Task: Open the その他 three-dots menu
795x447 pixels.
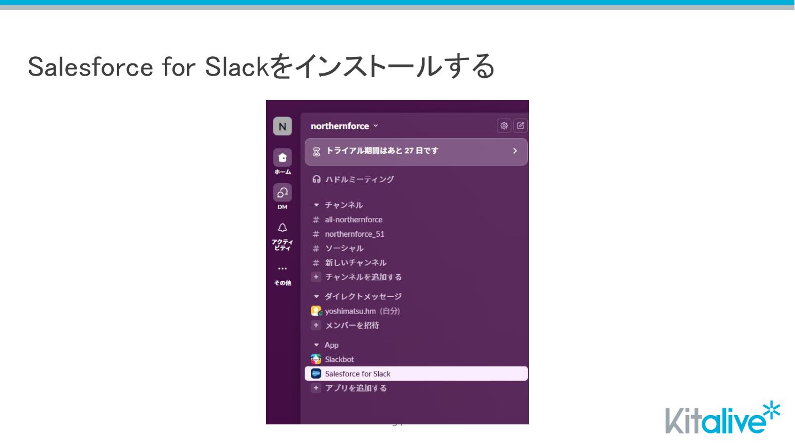Action: [282, 269]
